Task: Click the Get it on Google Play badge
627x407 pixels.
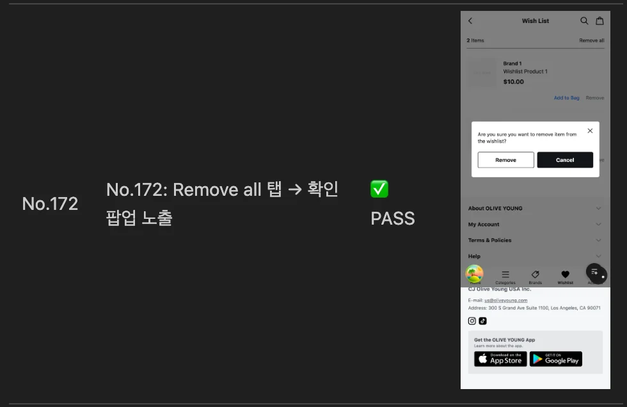Action: click(556, 359)
